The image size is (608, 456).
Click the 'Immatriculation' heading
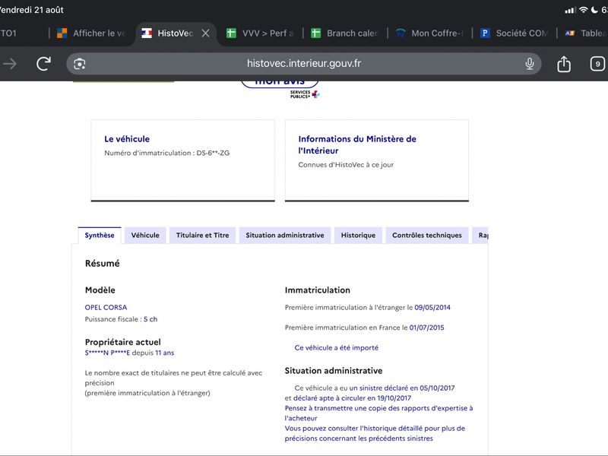(x=318, y=290)
